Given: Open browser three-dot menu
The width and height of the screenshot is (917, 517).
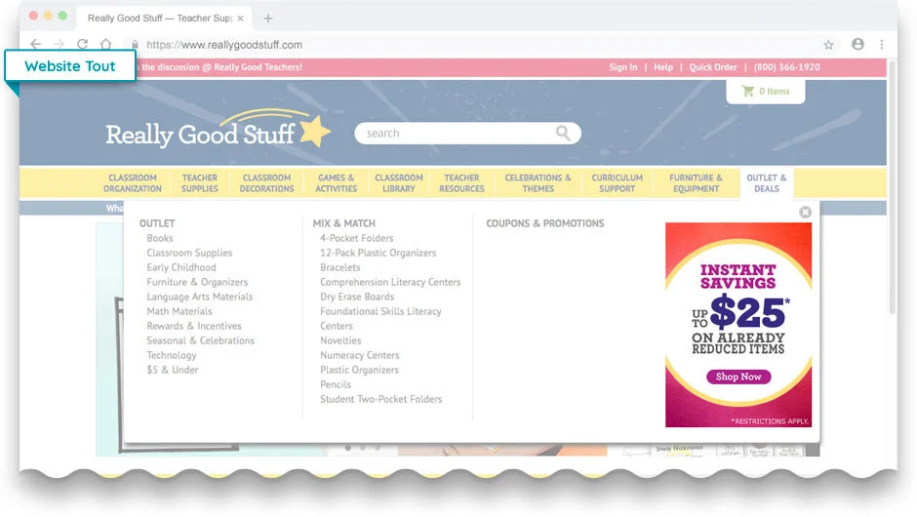Looking at the screenshot, I should pyautogui.click(x=881, y=45).
